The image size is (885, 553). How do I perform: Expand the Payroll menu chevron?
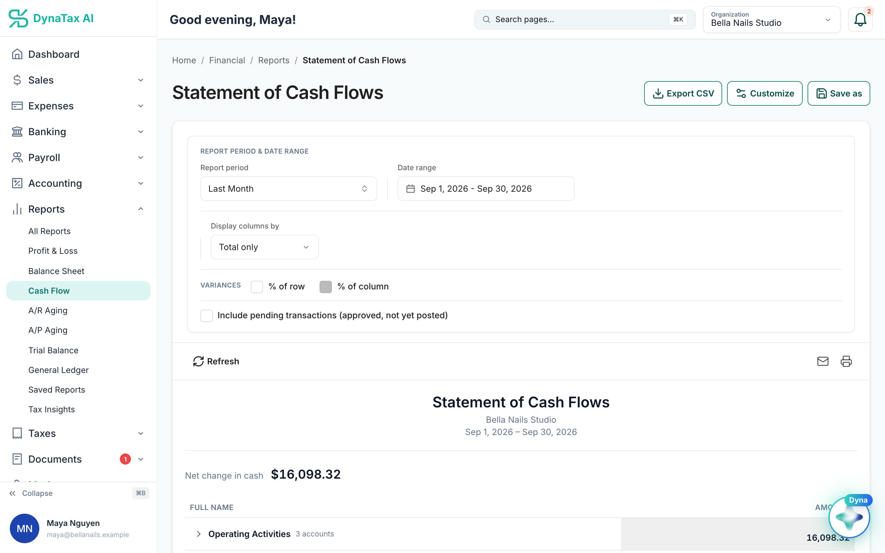[x=141, y=157]
